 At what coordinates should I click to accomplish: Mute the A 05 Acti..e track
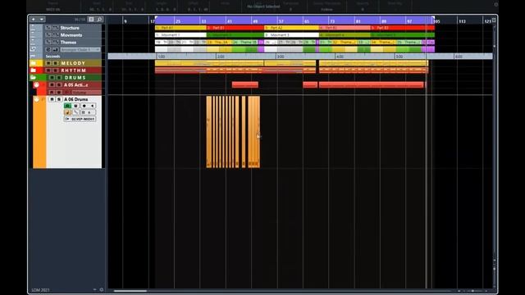(52, 85)
